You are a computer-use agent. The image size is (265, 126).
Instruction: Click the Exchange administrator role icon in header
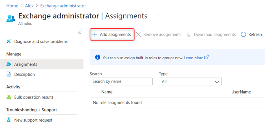[x=11, y=19]
